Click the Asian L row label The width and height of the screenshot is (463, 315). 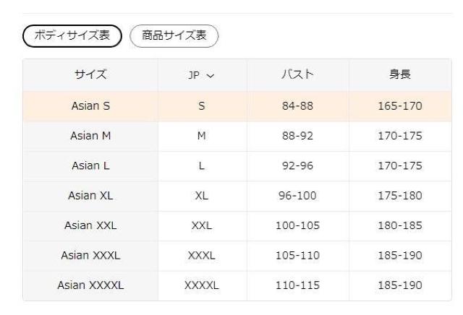90,166
